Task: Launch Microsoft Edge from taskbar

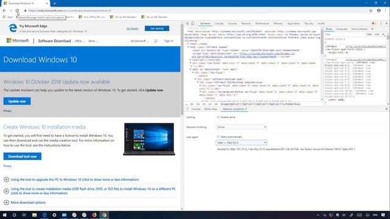Action: coord(44,215)
